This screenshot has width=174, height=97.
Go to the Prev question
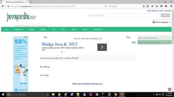pyautogui.click(x=46, y=37)
